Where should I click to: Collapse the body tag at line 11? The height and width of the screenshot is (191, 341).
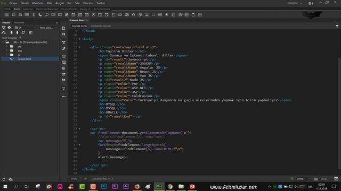click(x=79, y=39)
